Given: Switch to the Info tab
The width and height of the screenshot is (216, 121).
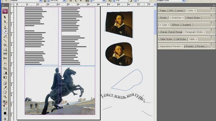Looking at the screenshot, I should tap(171, 10).
